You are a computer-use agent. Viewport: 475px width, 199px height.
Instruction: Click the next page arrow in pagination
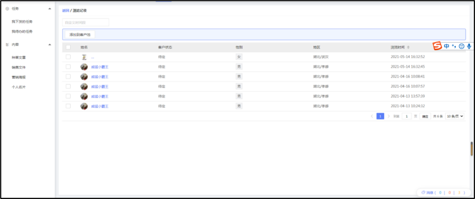(389, 116)
